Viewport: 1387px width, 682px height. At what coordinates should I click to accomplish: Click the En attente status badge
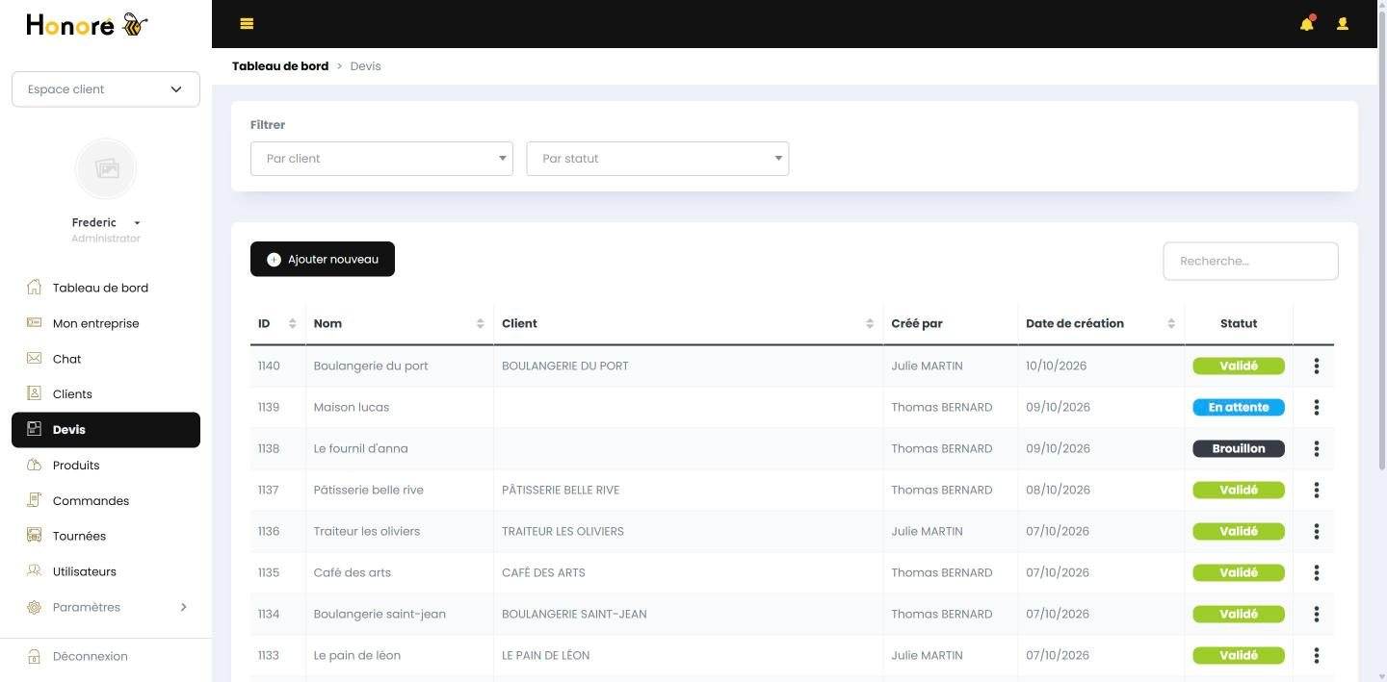(x=1239, y=407)
